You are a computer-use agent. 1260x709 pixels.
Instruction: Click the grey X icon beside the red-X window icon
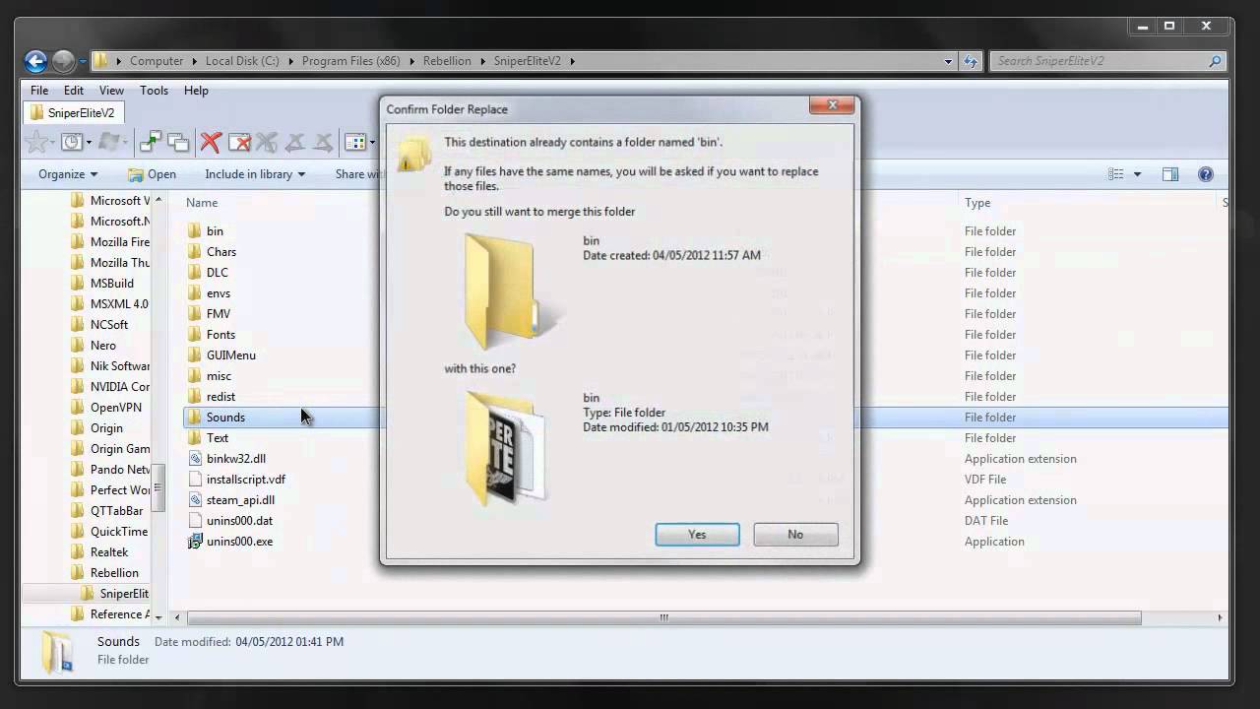pos(267,143)
